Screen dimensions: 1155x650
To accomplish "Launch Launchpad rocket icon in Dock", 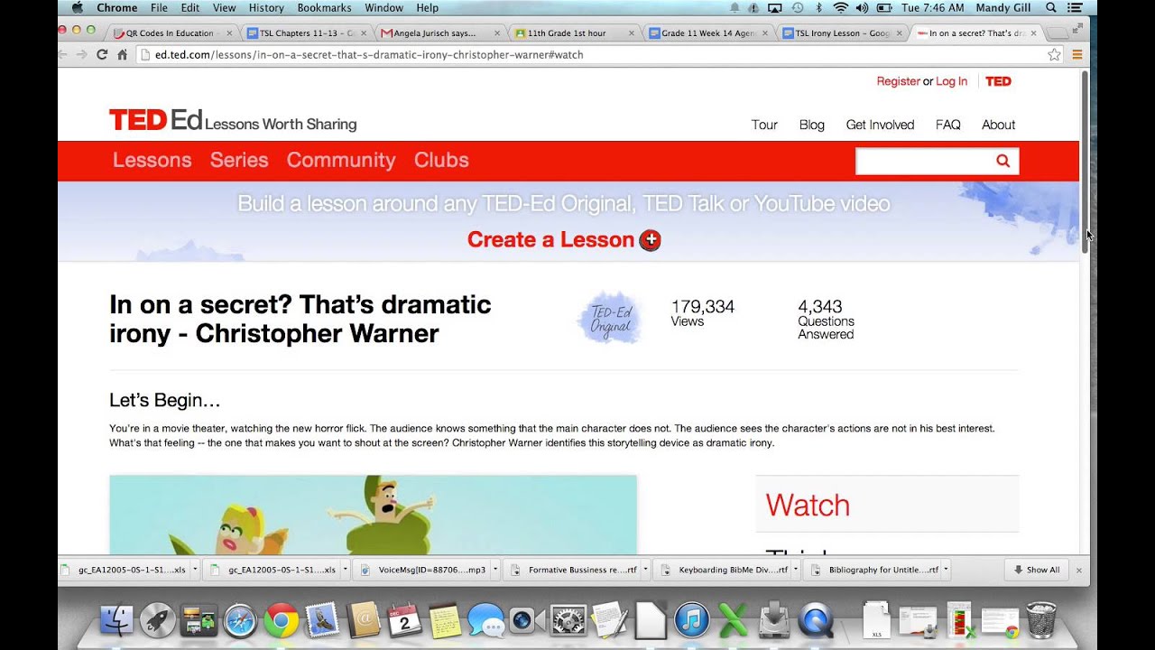I will pyautogui.click(x=158, y=620).
